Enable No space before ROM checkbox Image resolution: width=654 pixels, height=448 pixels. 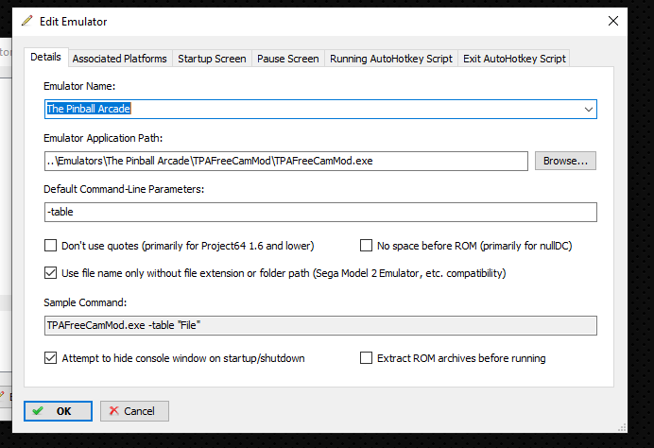(366, 246)
